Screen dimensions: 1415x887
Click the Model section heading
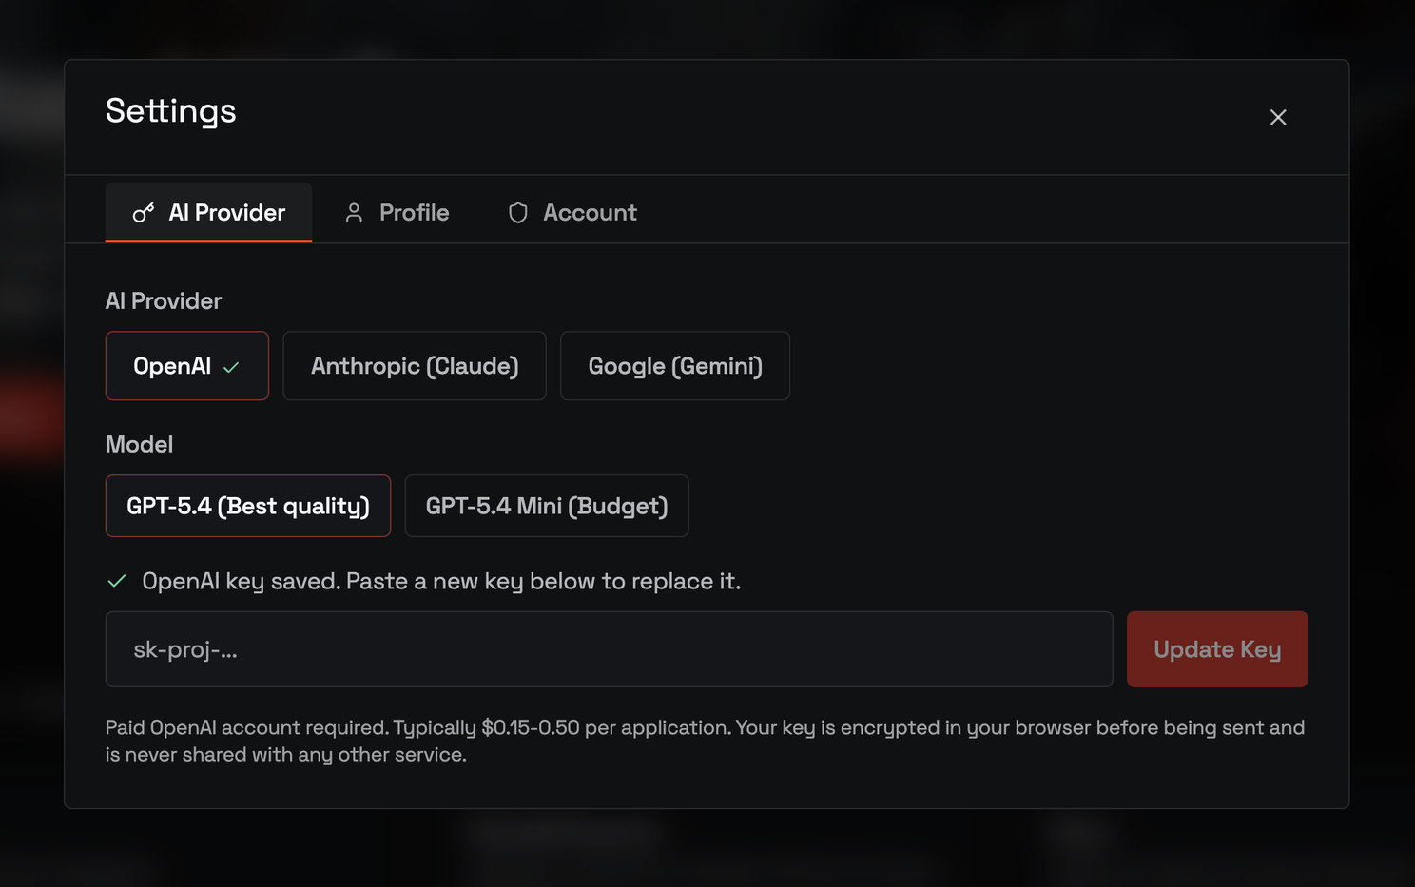pos(139,444)
